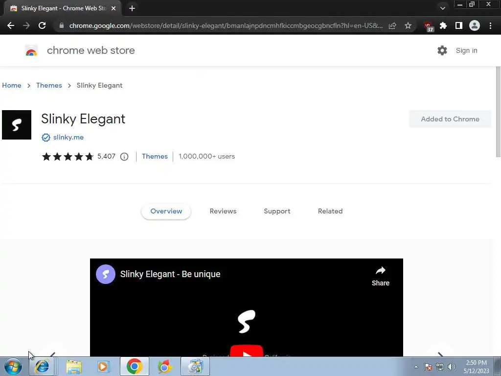Bookmark this tab with the star icon
501x376 pixels.
[408, 25]
